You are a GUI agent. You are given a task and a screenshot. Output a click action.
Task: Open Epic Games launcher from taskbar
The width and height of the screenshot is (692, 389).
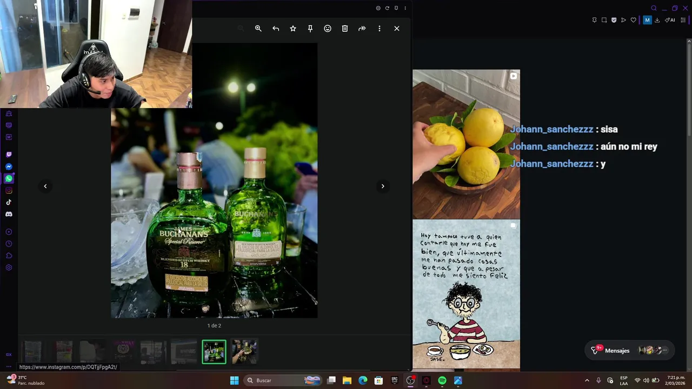[395, 380]
